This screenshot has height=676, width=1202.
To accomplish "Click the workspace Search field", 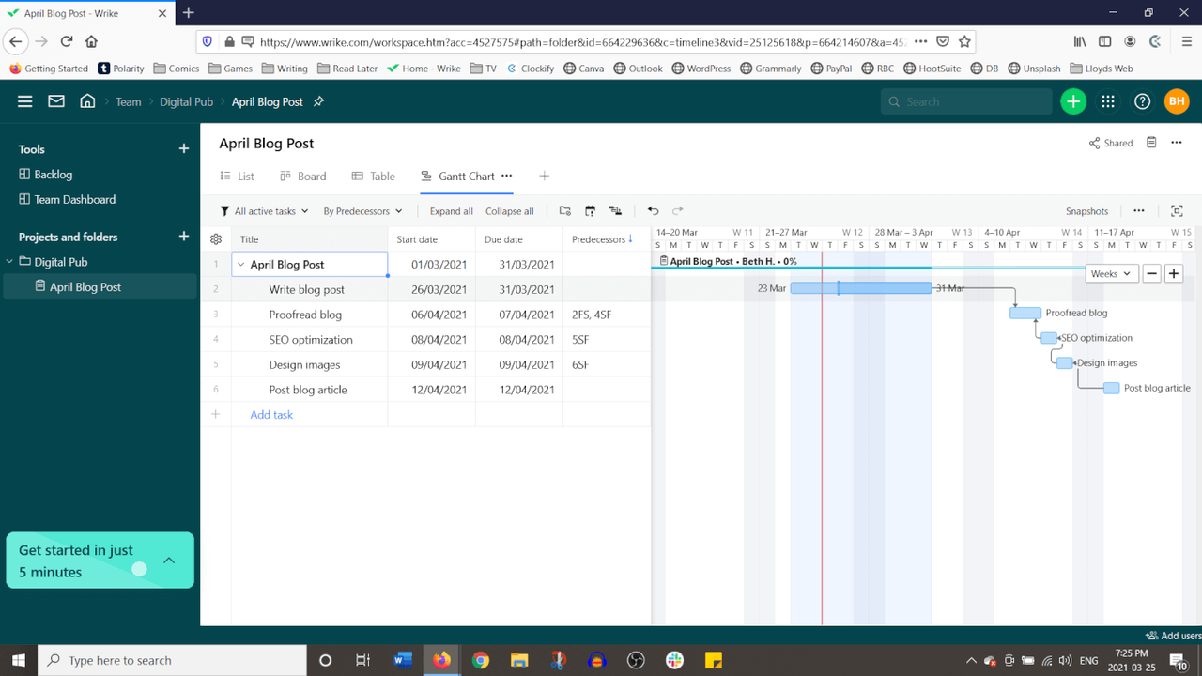I will tap(967, 100).
